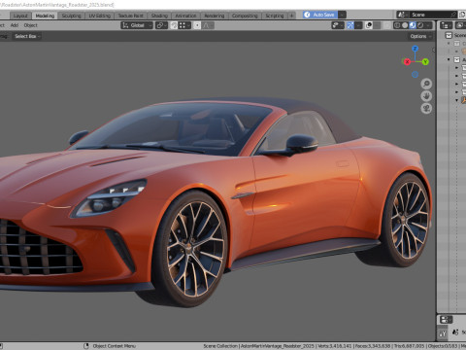The width and height of the screenshot is (466, 350).
Task: Click the orange armature icon in outliner
Action: point(463,100)
